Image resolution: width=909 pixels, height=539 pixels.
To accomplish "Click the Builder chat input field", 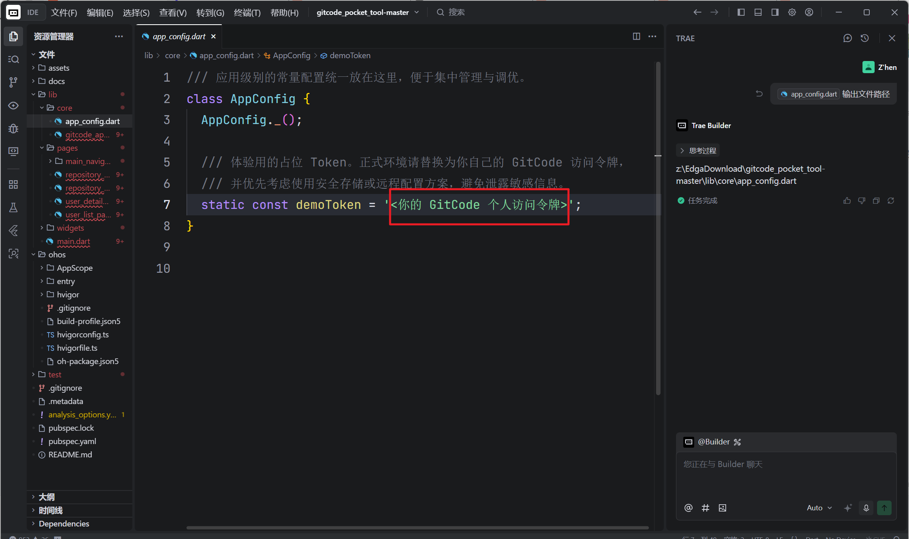I will (x=786, y=475).
